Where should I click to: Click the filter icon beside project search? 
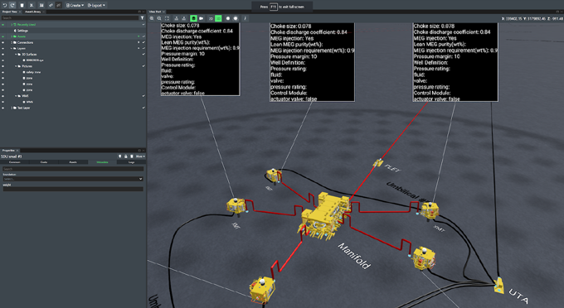pyautogui.click(x=142, y=17)
